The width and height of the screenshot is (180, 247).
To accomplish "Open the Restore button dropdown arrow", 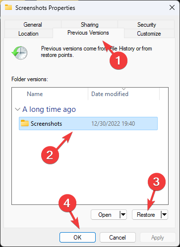I will pos(164,215).
